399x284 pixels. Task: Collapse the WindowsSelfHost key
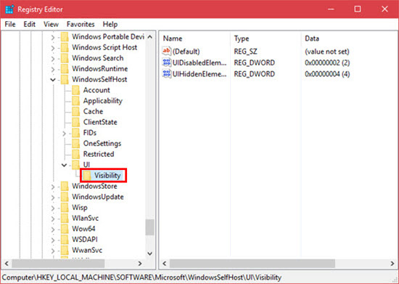point(53,80)
